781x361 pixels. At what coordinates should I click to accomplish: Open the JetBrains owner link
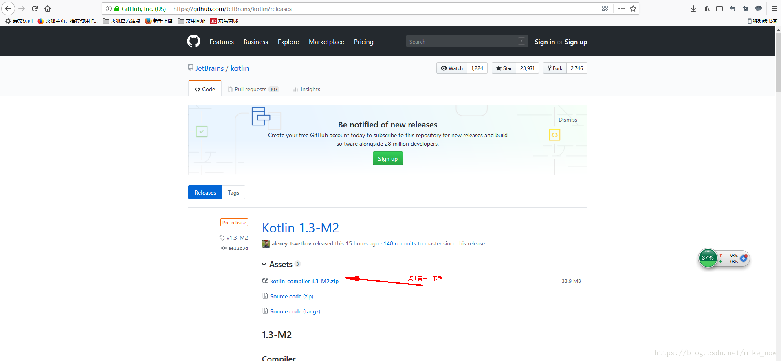click(209, 68)
